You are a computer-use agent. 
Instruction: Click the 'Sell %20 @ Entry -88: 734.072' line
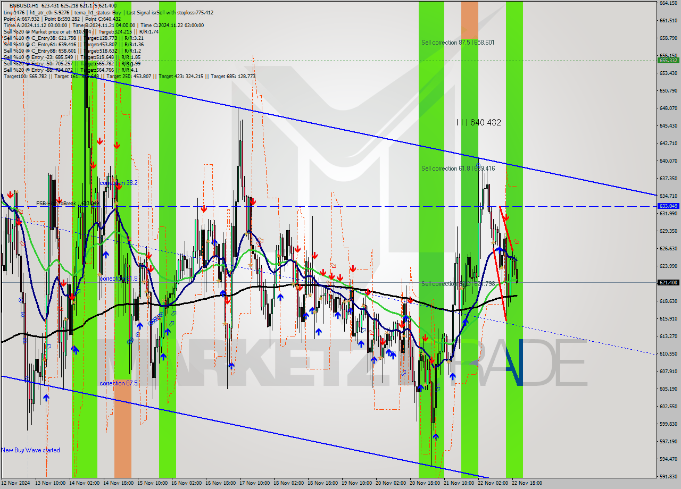point(70,70)
